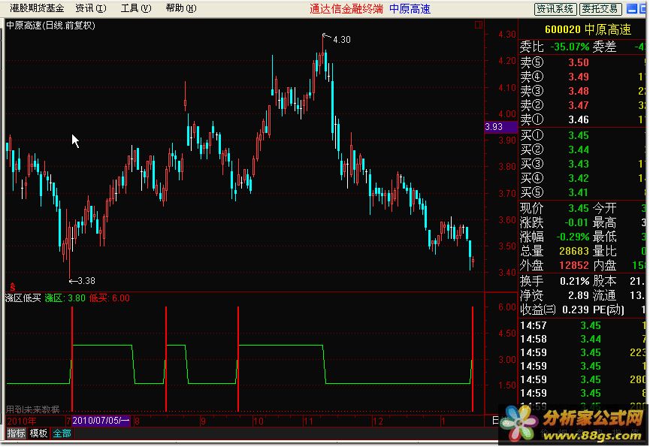Click the 净资 value 2.89

[579, 295]
